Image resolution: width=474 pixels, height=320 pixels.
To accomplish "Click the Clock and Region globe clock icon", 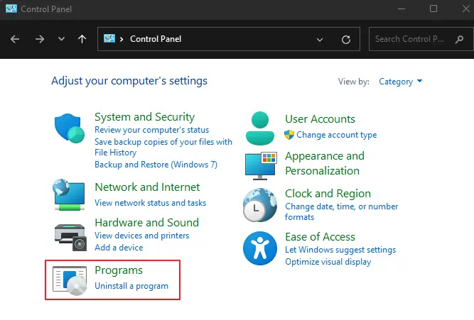I will (x=259, y=205).
